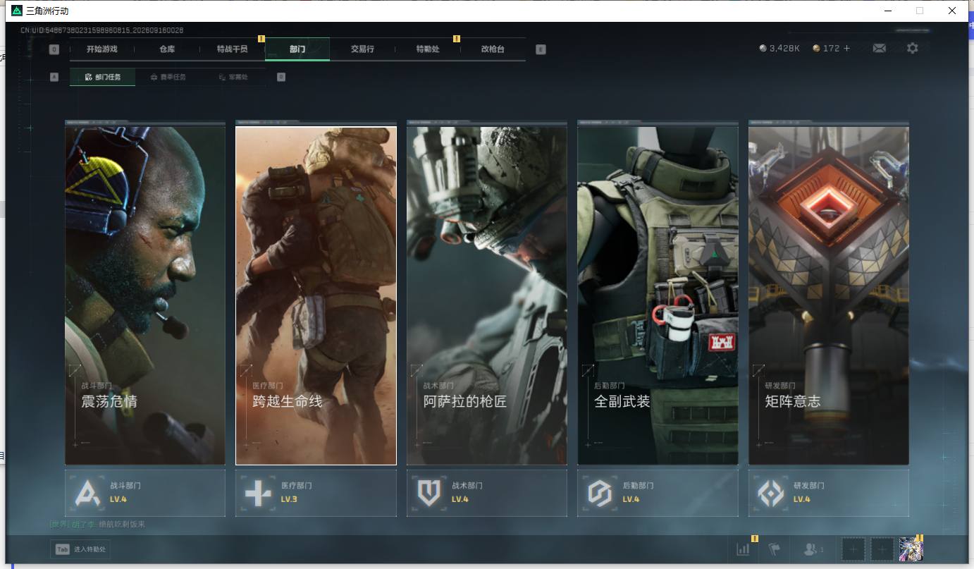Viewport: 974px width, 569px height.
Task: Click 战斗部门 LV.4 panel
Action: tap(145, 493)
